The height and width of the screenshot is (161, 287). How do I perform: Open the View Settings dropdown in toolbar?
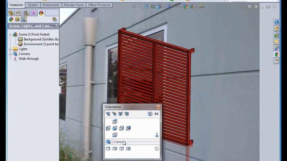[x=202, y=7]
